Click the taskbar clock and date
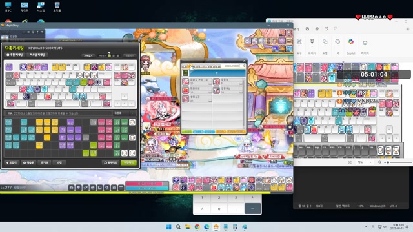413x232 pixels. pyautogui.click(x=398, y=227)
